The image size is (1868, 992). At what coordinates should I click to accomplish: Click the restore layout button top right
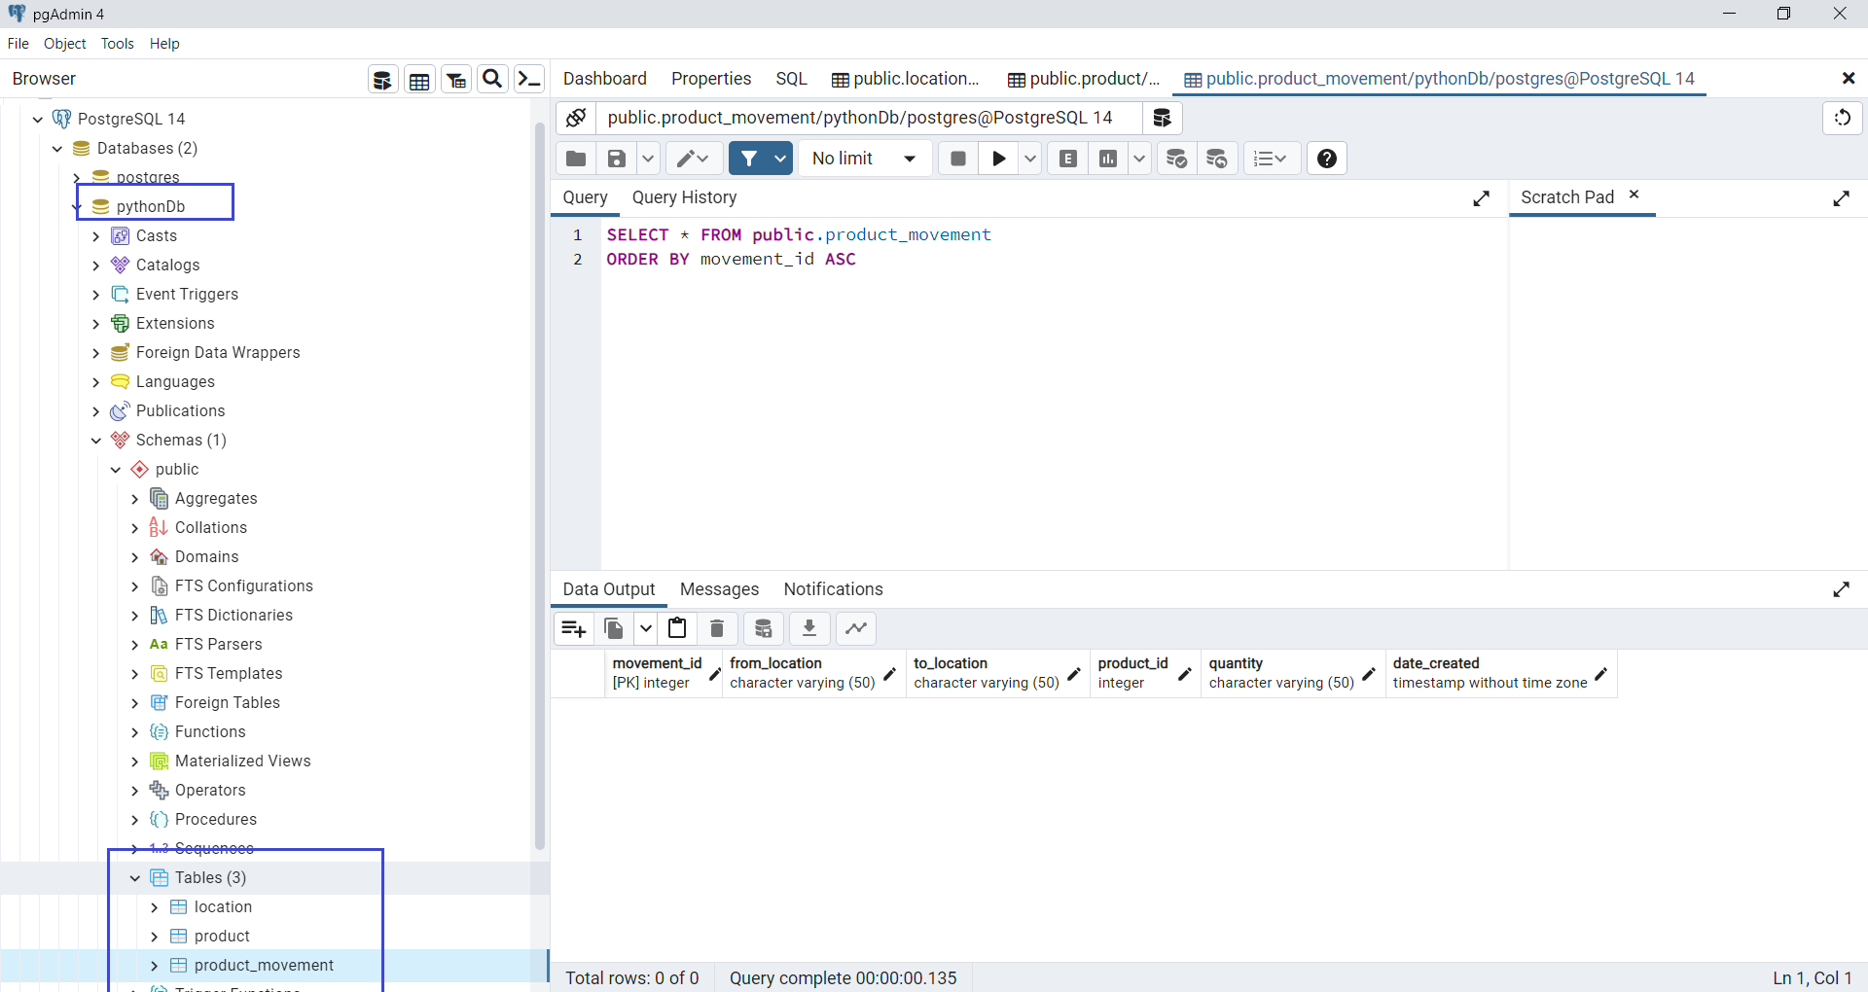pos(1843,118)
